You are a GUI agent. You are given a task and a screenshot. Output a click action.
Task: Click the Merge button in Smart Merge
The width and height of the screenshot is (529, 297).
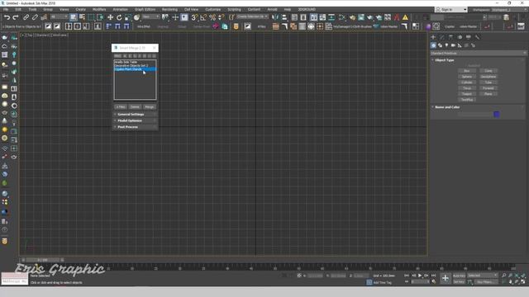click(x=149, y=106)
